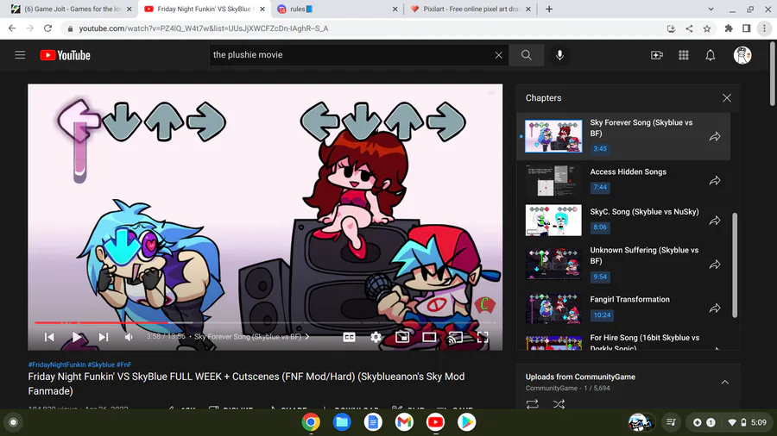Open the account avatar menu
777x436 pixels.
point(742,55)
